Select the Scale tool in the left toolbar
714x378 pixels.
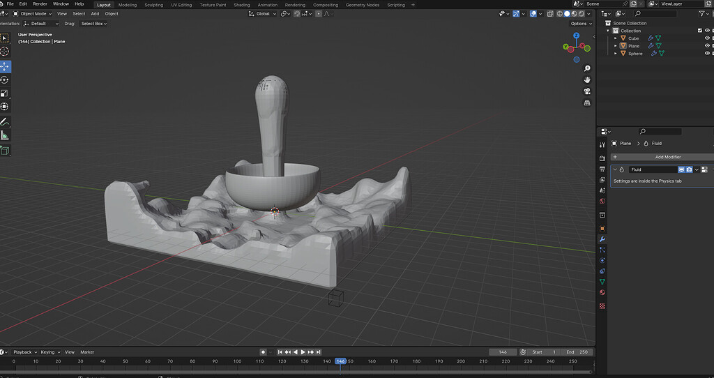coord(5,93)
